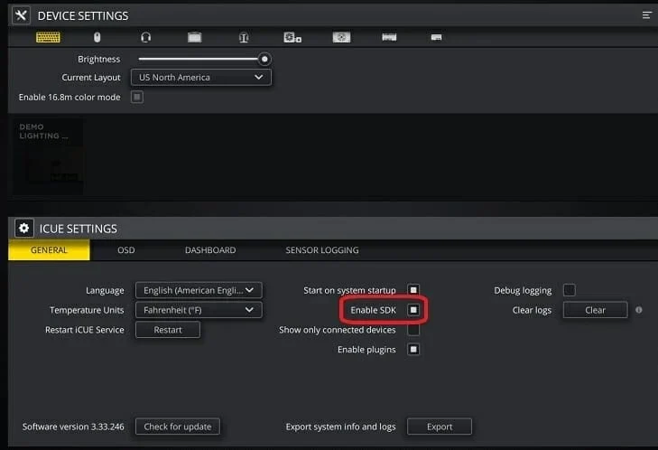The image size is (658, 450).
Task: Select the headset stand device icon
Action: tap(244, 37)
